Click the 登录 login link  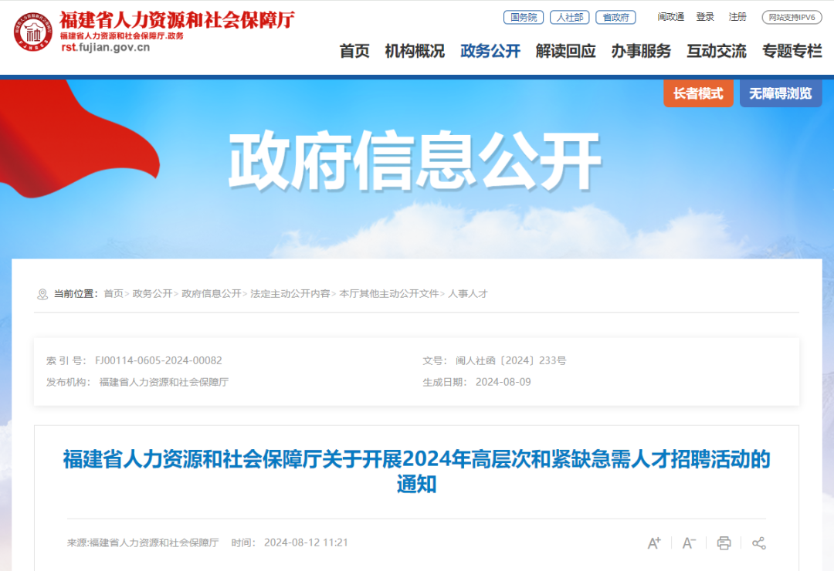coord(705,17)
